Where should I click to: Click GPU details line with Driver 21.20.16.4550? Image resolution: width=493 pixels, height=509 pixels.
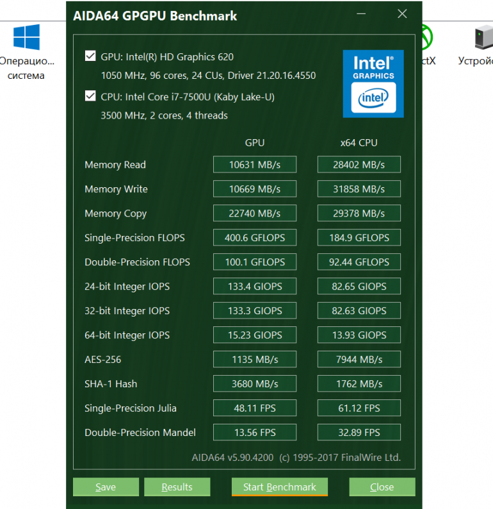[x=208, y=76]
